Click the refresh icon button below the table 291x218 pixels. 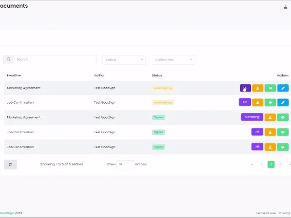[x=10, y=164]
